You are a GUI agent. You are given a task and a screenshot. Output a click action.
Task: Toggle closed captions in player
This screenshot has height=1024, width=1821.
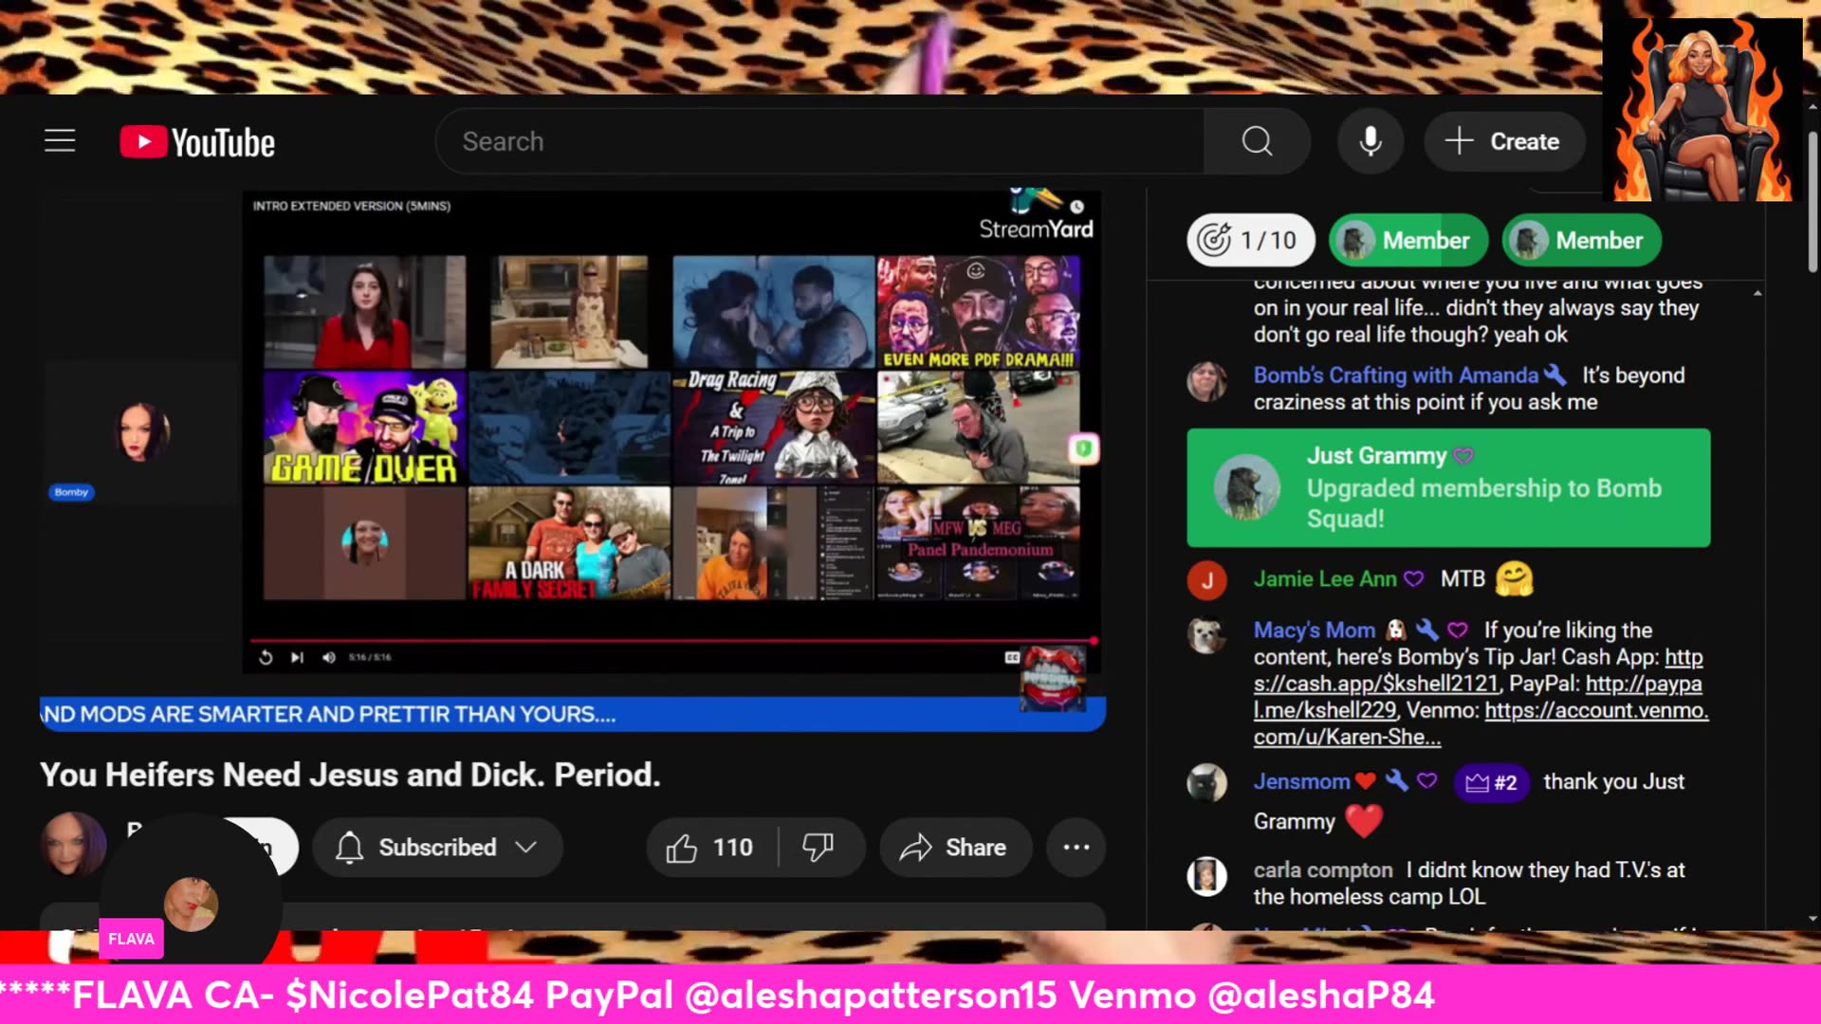[1012, 657]
